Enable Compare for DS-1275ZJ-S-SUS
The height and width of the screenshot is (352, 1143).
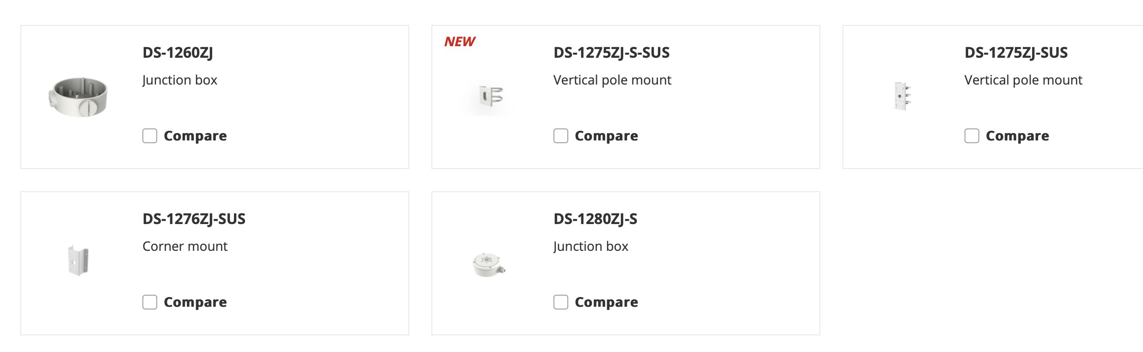[561, 136]
